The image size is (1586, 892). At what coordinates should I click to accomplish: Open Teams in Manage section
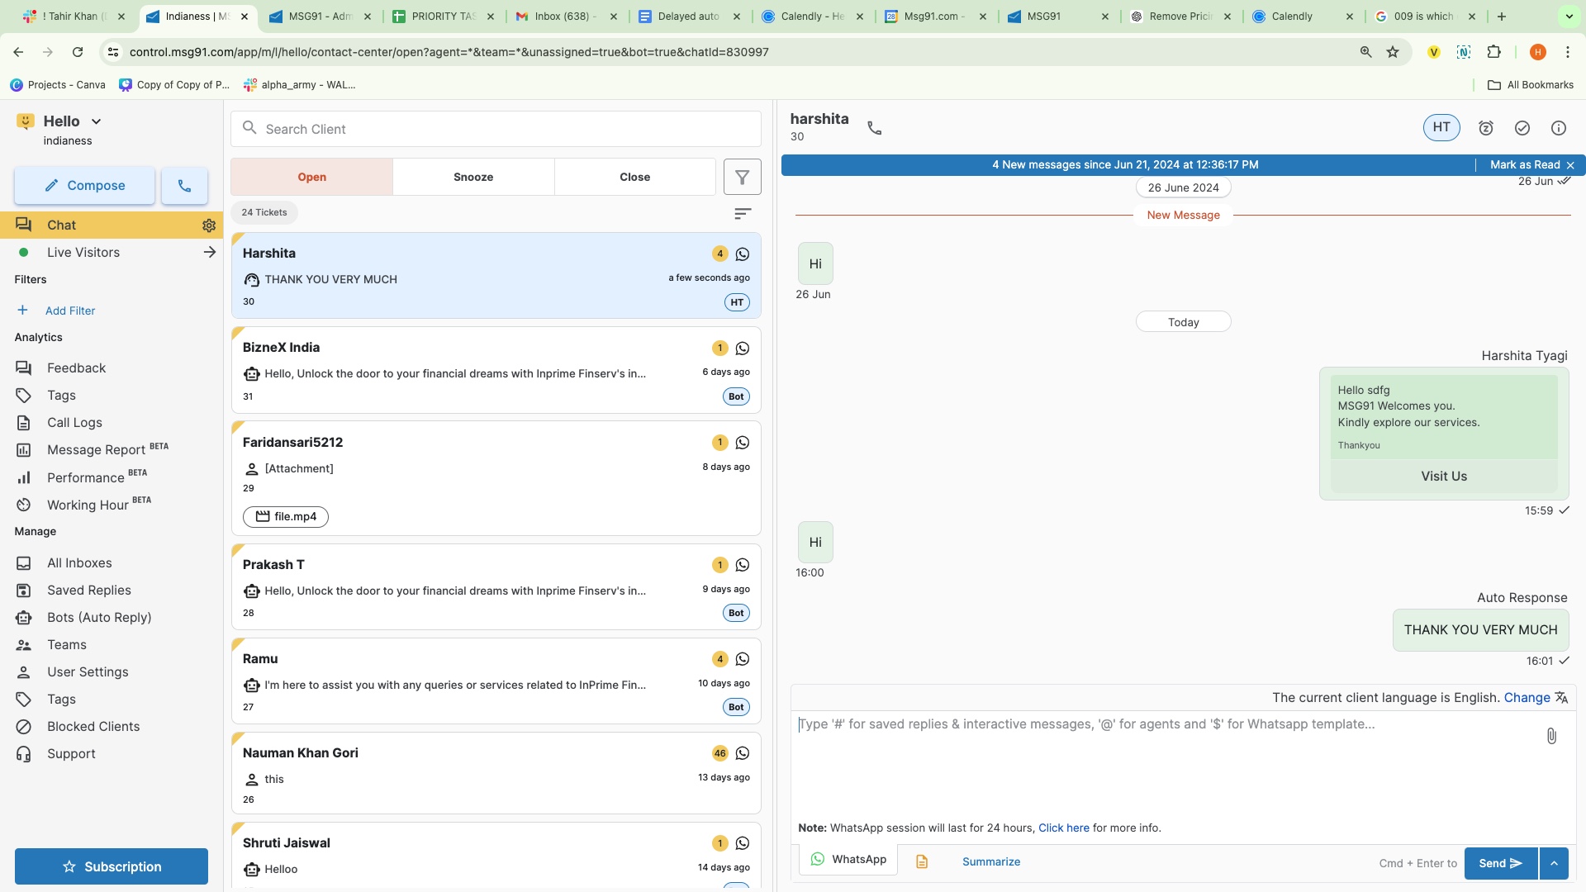(x=66, y=644)
